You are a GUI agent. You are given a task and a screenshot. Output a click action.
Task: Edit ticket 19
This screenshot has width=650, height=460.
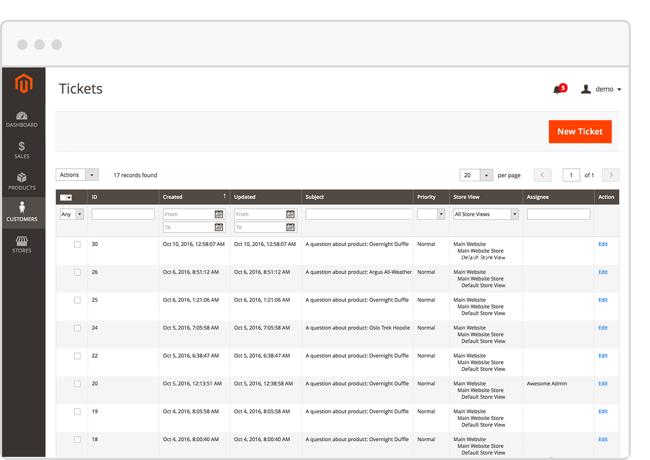[x=603, y=412]
